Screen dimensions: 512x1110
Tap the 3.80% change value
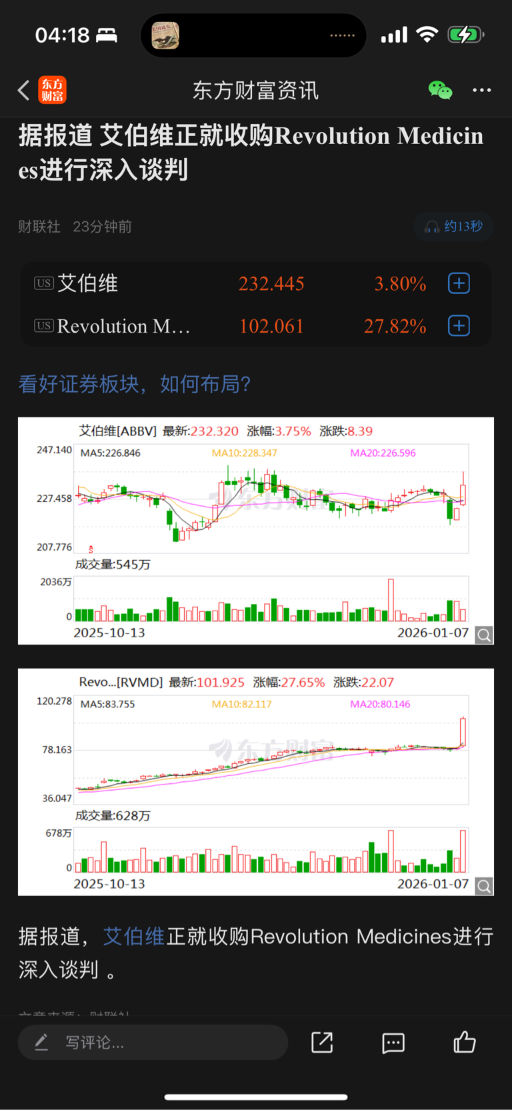(x=400, y=284)
